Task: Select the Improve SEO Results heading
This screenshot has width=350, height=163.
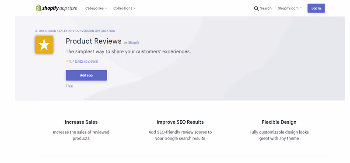Action: tap(180, 122)
